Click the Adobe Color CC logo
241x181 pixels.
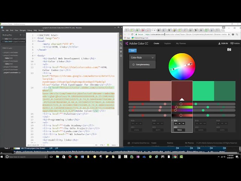(x=139, y=43)
